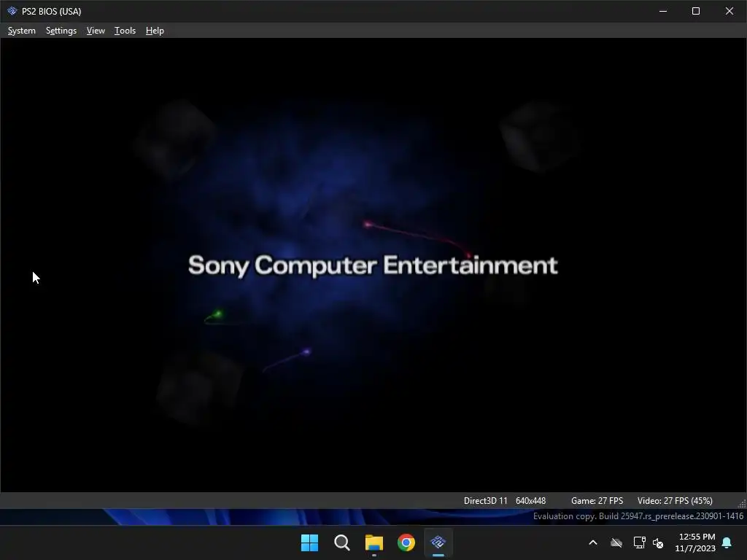Click the muted volume tray icon
This screenshot has height=560, width=747.
658,542
